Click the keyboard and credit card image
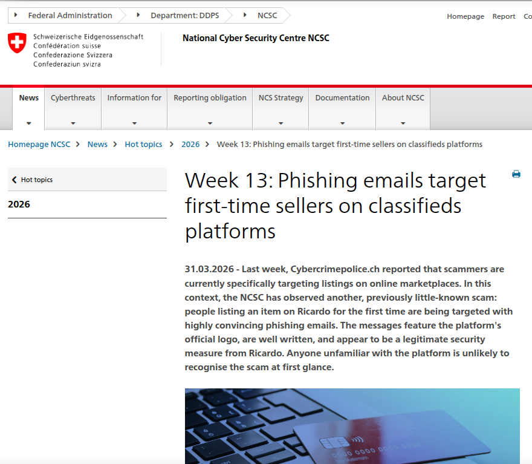 coord(352,426)
